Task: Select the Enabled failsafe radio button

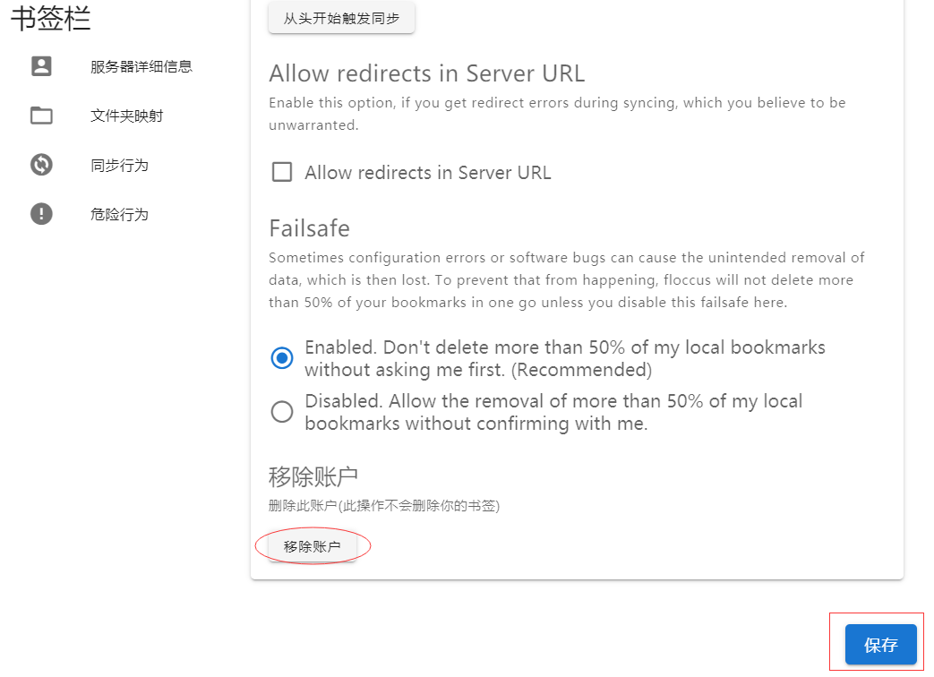Action: (282, 358)
